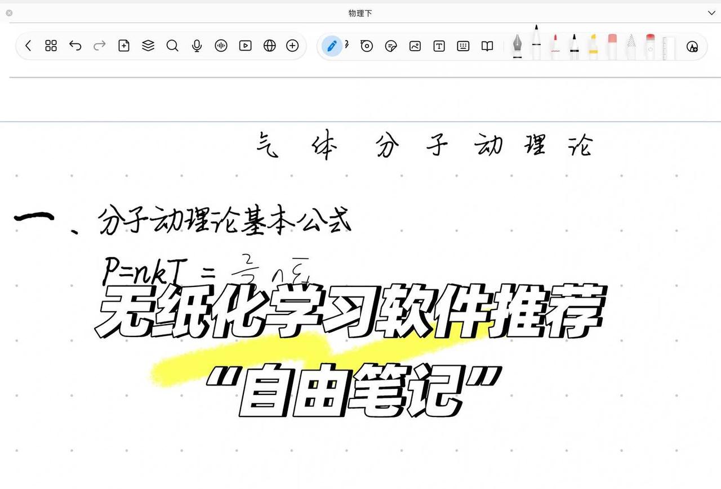Screen dimensions: 721x489
Task: Pick the black pencil with thick line
Action: [574, 46]
